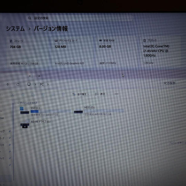186x186 pixels.
Task: Click the 1.99 GHz text
Action: coord(148,63)
